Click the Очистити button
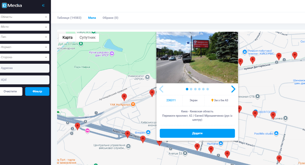The height and width of the screenshot is (165, 305). click(x=10, y=91)
